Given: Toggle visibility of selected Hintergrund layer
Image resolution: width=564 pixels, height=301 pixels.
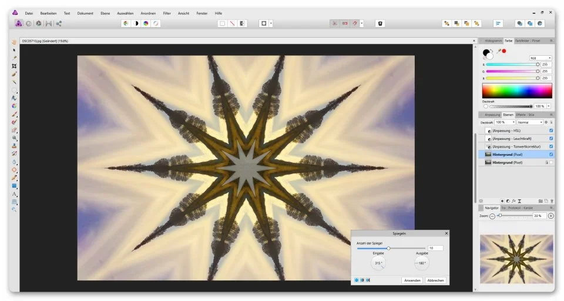Looking at the screenshot, I should pyautogui.click(x=551, y=154).
